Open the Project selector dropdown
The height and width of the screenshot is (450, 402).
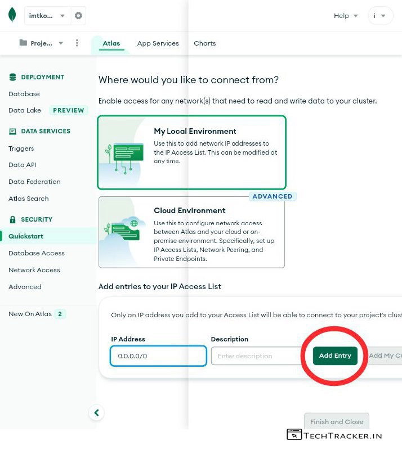tap(41, 43)
